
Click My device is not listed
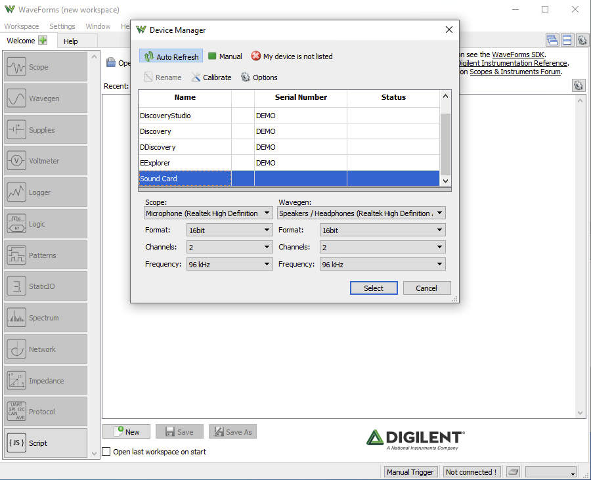[292, 56]
